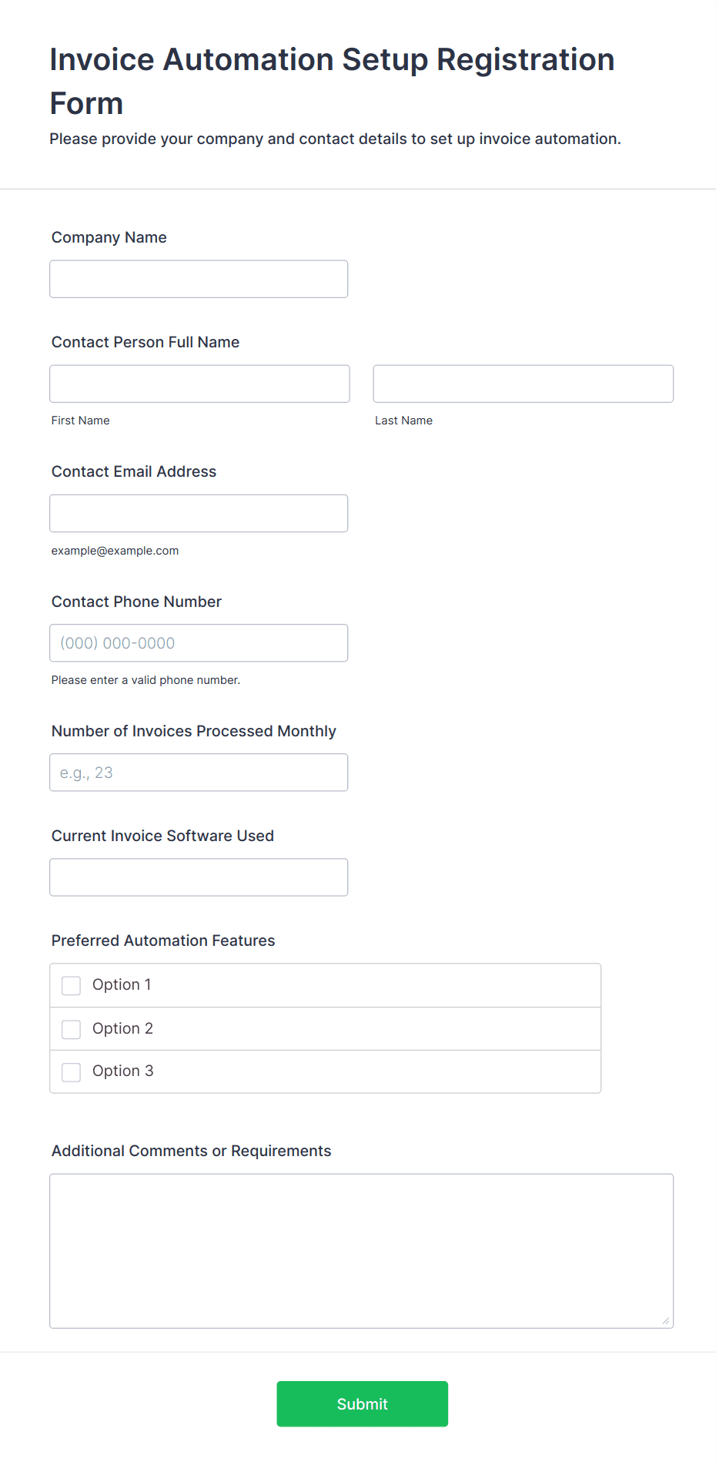Focus the First Name input box
Viewport: 716px width, 1465px height.
click(199, 384)
